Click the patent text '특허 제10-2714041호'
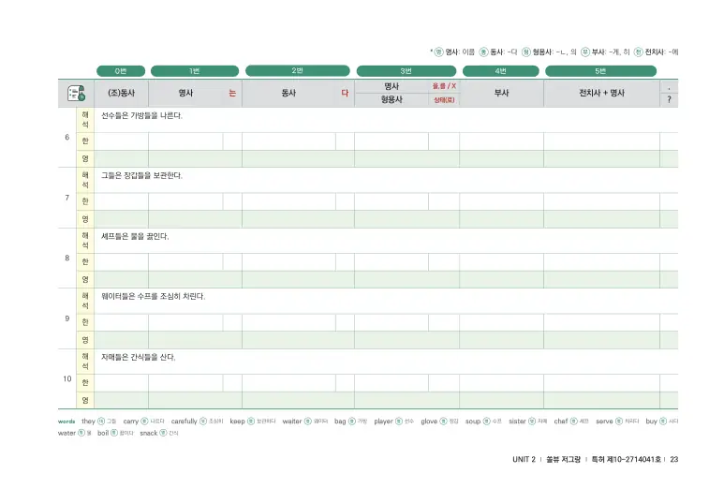 pos(627,460)
